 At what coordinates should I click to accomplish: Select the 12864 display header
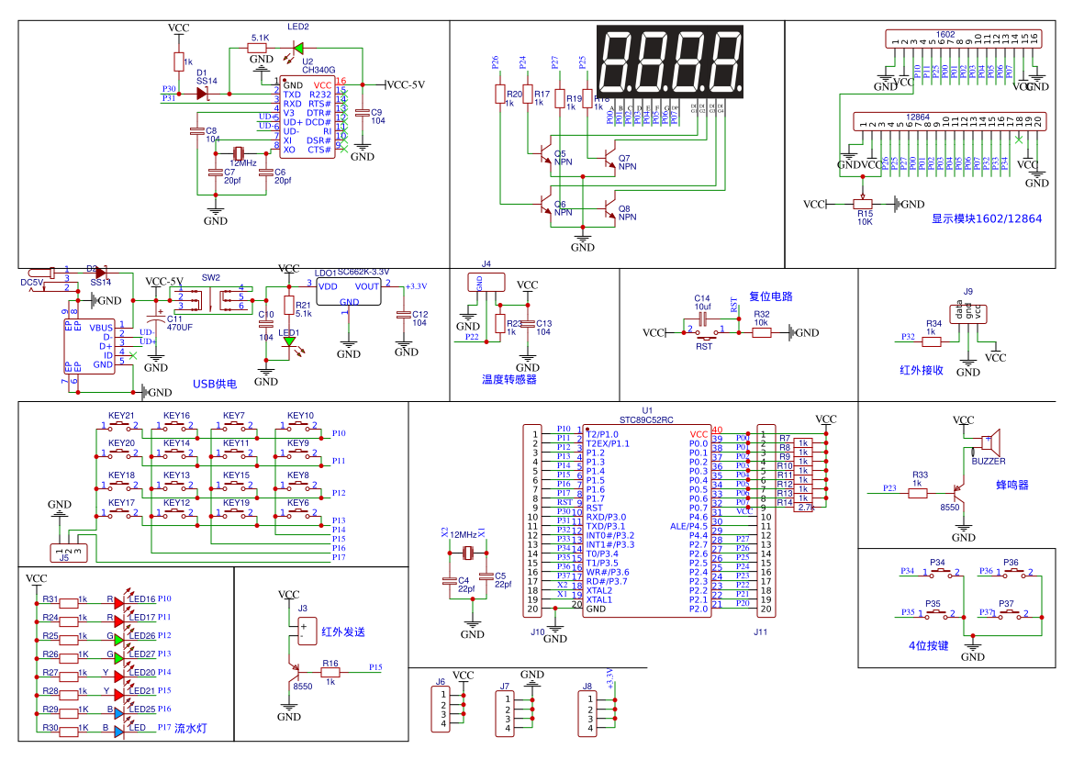click(x=946, y=121)
